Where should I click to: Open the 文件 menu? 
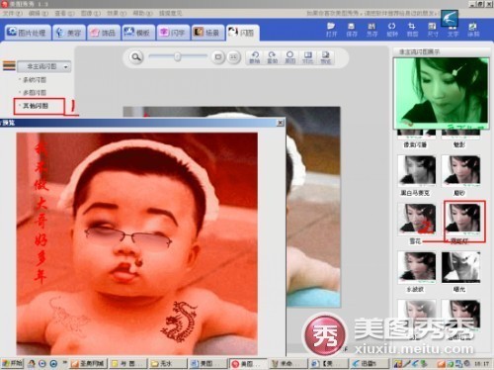tap(13, 13)
